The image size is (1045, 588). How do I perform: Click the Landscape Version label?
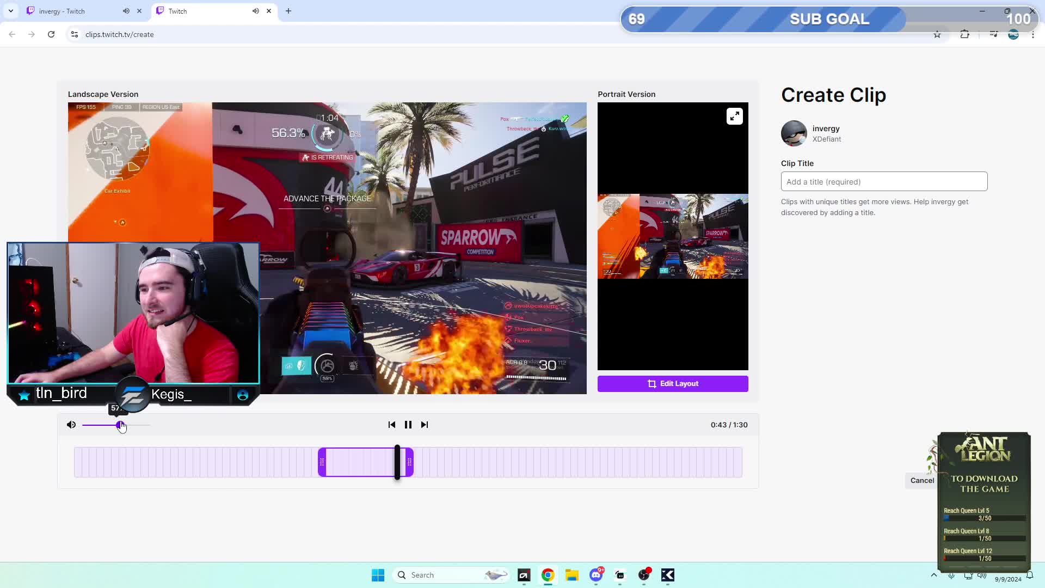pyautogui.click(x=103, y=94)
